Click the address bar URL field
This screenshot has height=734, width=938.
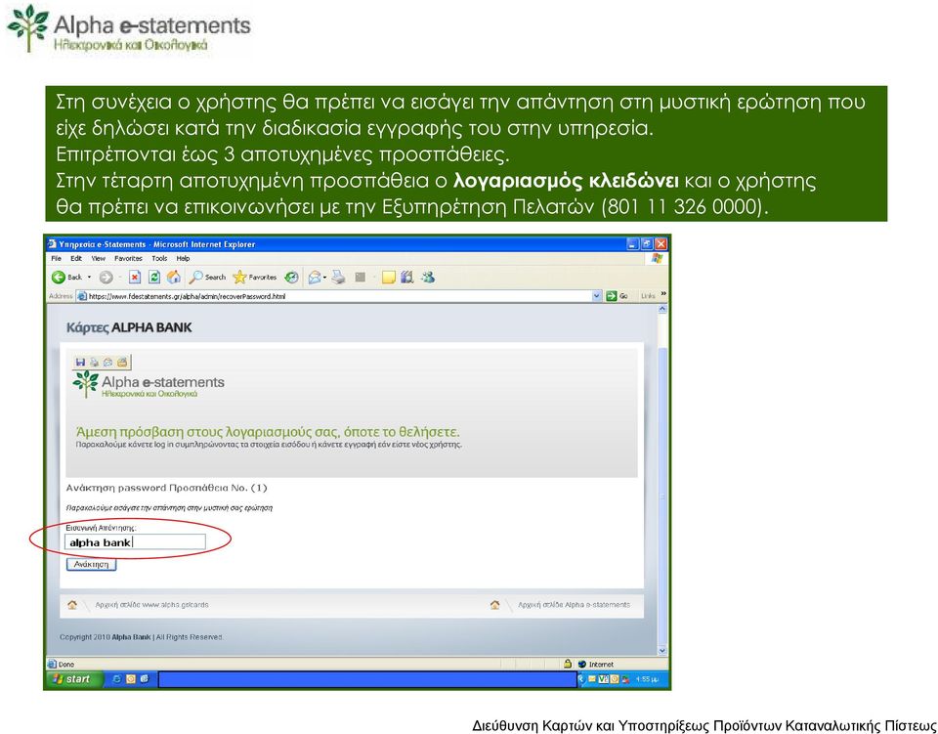(339, 296)
